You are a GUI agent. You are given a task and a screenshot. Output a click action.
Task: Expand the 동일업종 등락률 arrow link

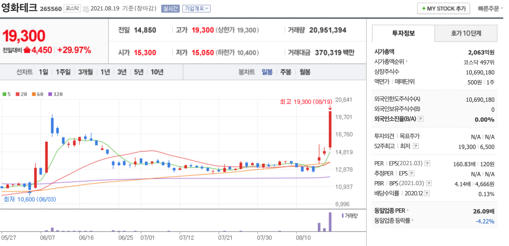[x=413, y=220]
